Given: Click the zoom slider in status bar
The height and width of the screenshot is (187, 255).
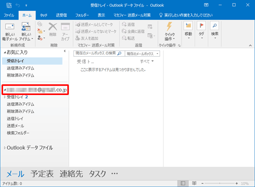Looking at the screenshot, I should [x=220, y=183].
